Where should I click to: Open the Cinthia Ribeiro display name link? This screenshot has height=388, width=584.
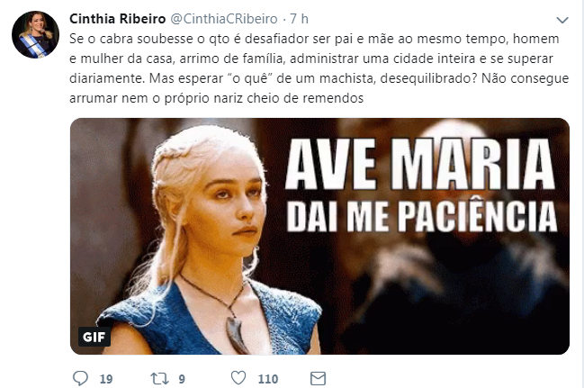[x=117, y=19]
